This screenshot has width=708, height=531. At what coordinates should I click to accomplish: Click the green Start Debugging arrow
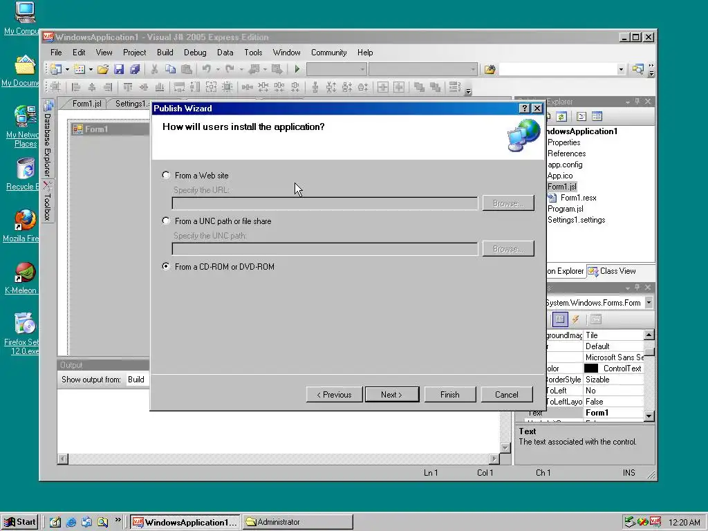pos(297,69)
